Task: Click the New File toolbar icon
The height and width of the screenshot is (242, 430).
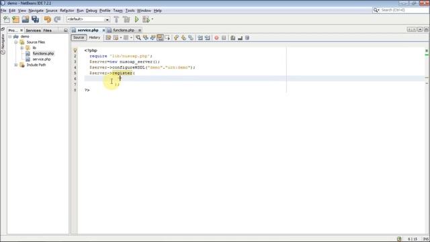Action: [x=7, y=19]
